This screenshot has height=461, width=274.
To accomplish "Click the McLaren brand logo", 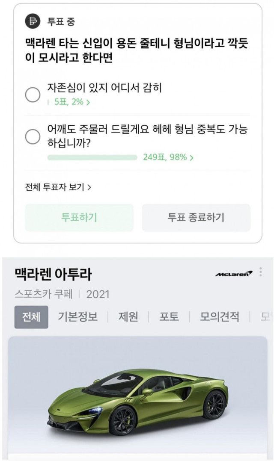I will tap(234, 274).
